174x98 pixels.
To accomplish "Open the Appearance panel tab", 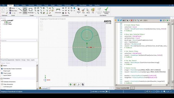I will (x=11, y=60).
